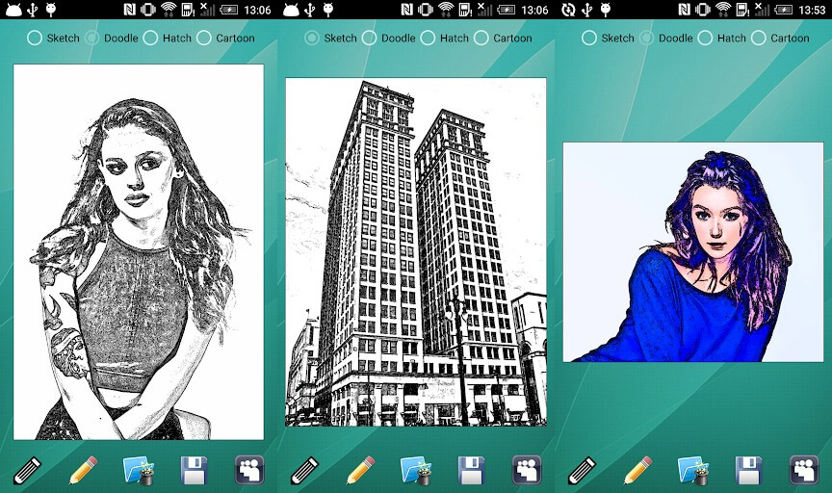This screenshot has height=493, width=832.
Task: Click floppy disk save icon below skyscraper sketch
Action: point(472,470)
